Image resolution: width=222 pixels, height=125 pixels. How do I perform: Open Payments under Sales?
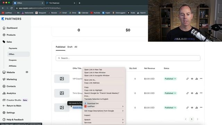(13, 48)
